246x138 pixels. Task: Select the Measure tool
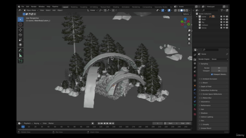pyautogui.click(x=20, y=55)
